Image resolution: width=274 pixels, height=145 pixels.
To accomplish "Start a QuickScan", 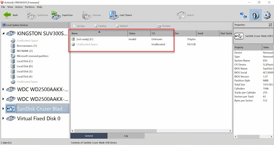I will [x=37, y=15].
